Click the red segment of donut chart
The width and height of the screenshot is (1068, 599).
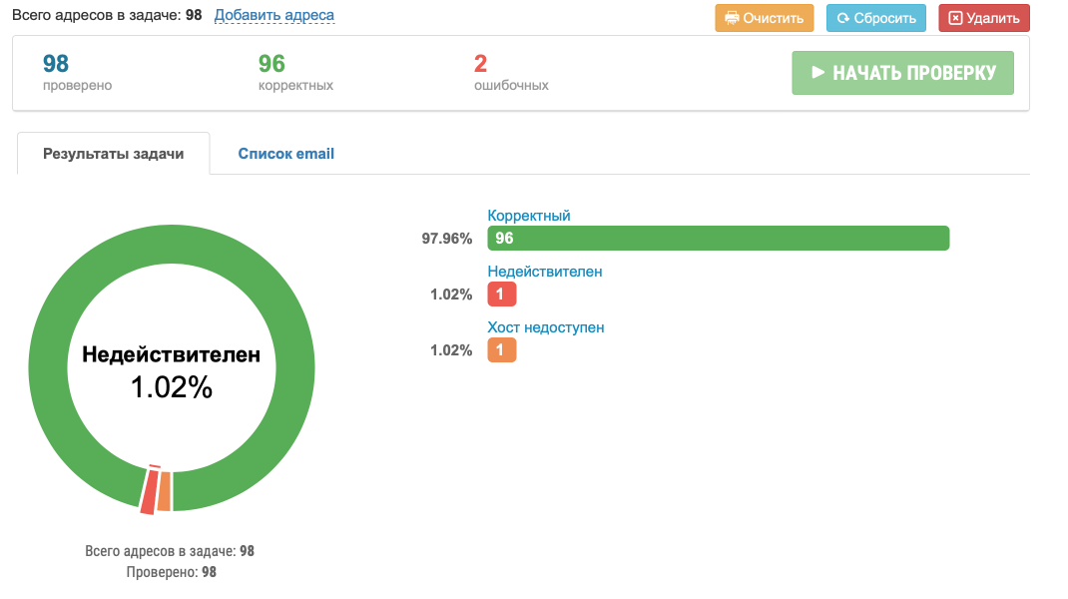tap(149, 492)
